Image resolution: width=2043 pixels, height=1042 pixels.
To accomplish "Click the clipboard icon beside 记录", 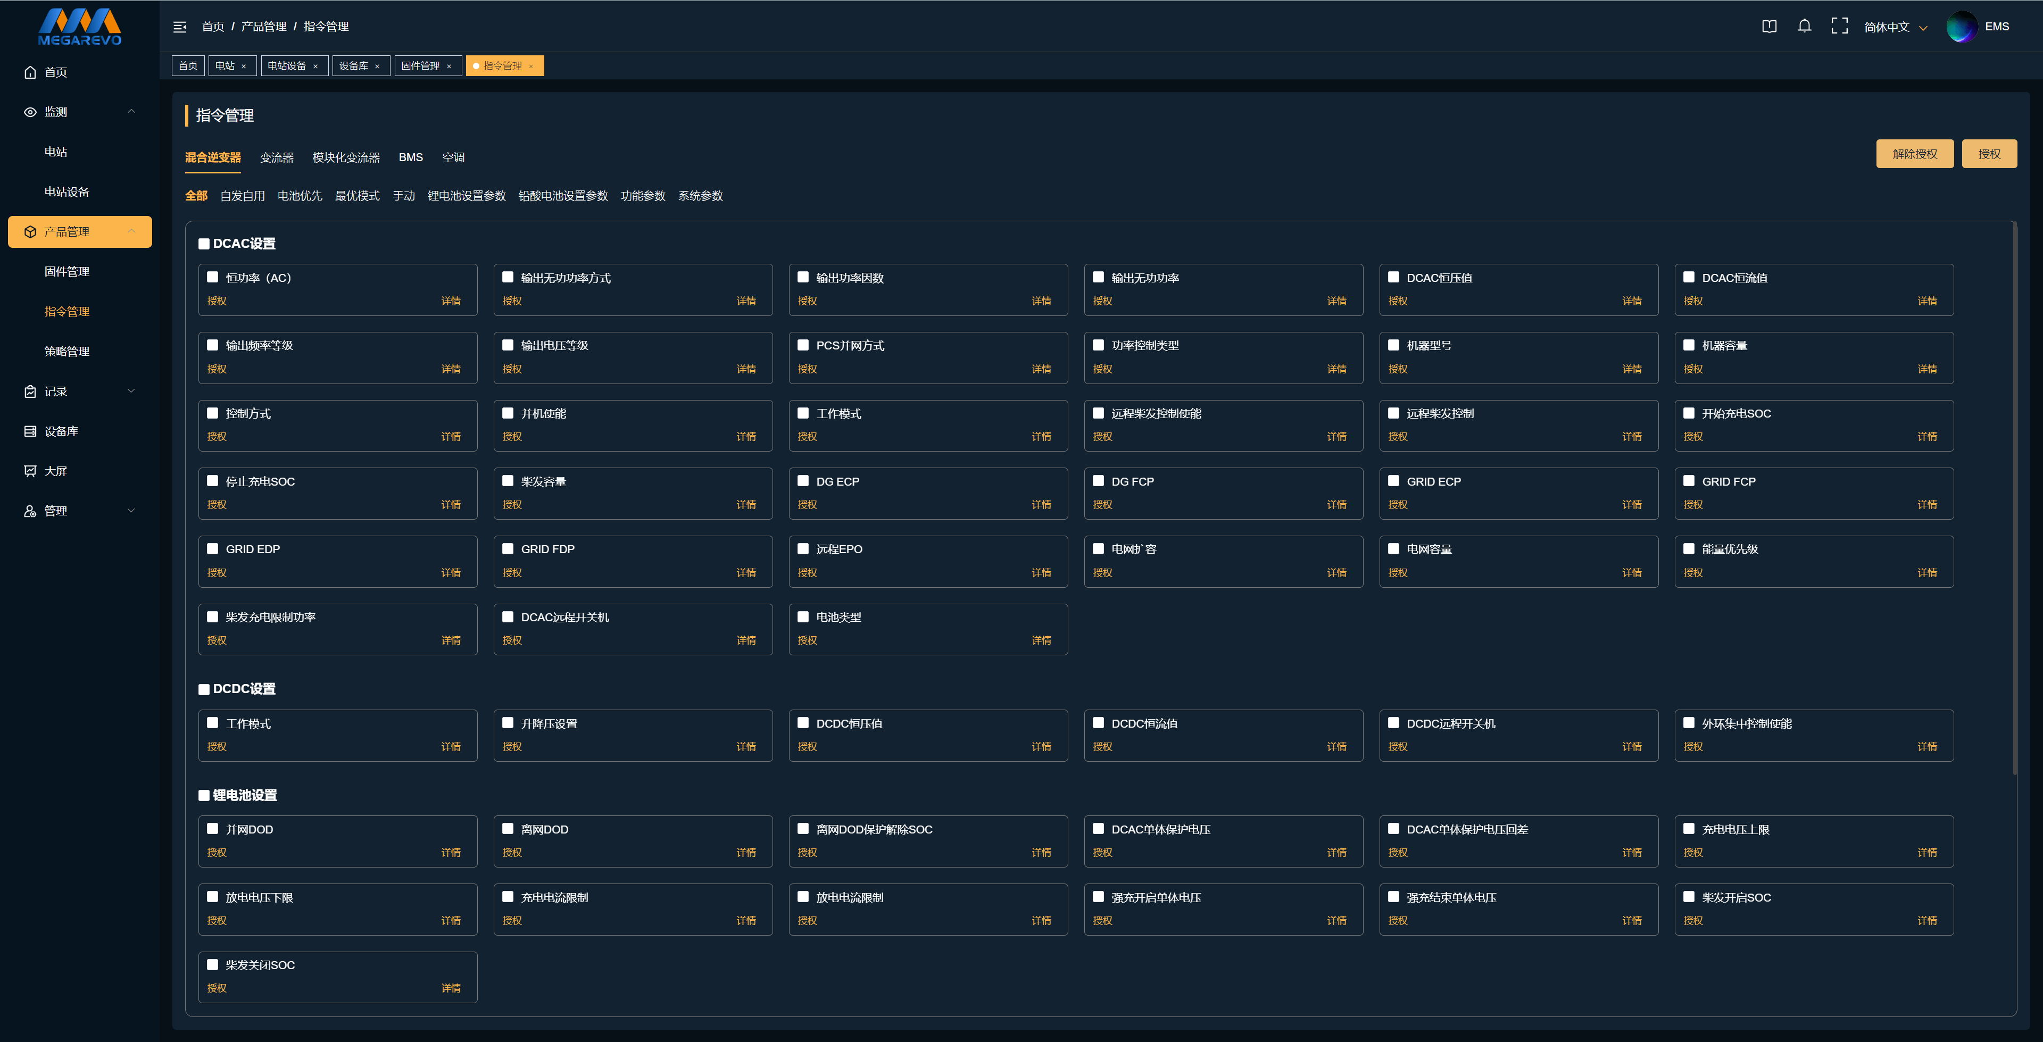I will pyautogui.click(x=30, y=391).
